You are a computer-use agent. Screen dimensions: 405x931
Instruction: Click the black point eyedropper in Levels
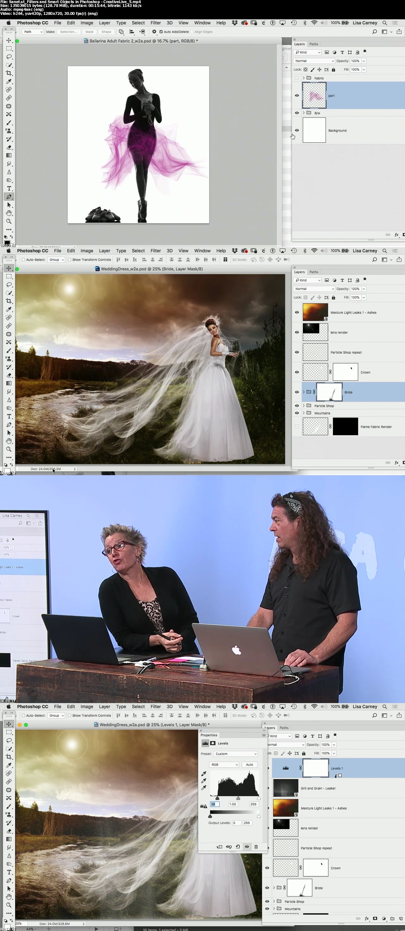click(x=204, y=774)
